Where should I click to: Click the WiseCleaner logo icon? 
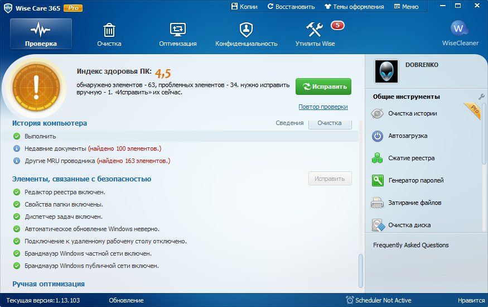(x=459, y=28)
